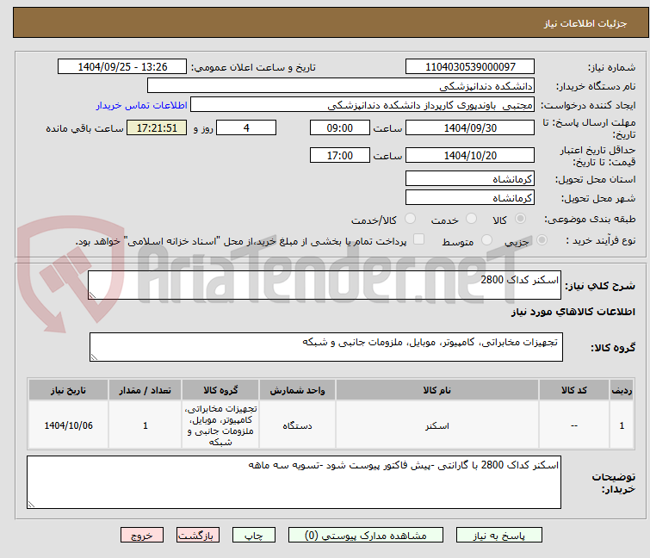The height and width of the screenshot is (558, 650).
Task: Click the واحد شمارش column header
Action: [297, 390]
